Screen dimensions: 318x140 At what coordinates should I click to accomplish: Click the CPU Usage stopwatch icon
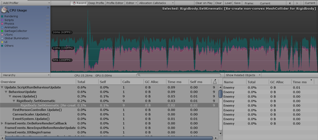[4, 10]
